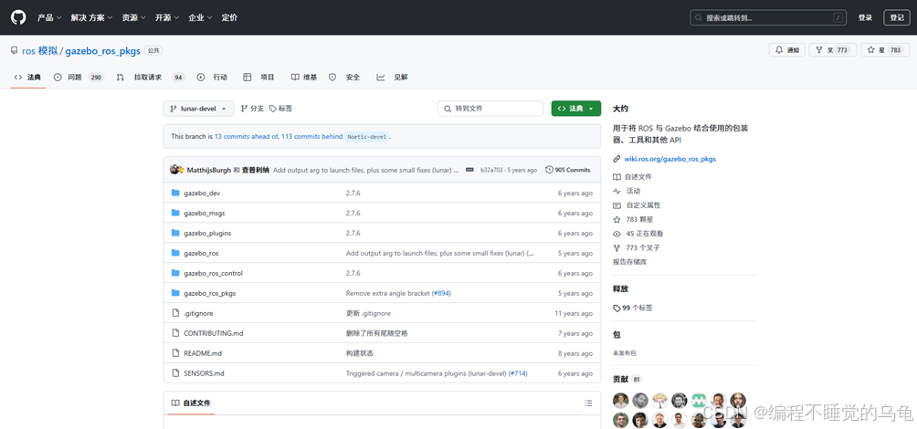
Task: Open gazebo_plugins folder
Action: click(x=207, y=233)
